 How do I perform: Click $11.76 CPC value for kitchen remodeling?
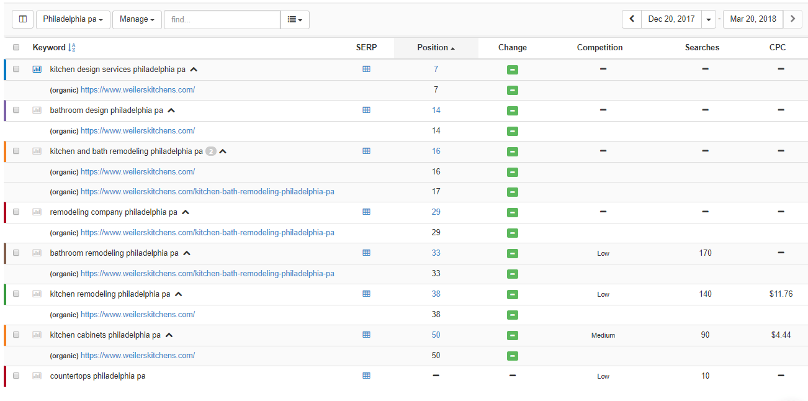[x=781, y=294]
